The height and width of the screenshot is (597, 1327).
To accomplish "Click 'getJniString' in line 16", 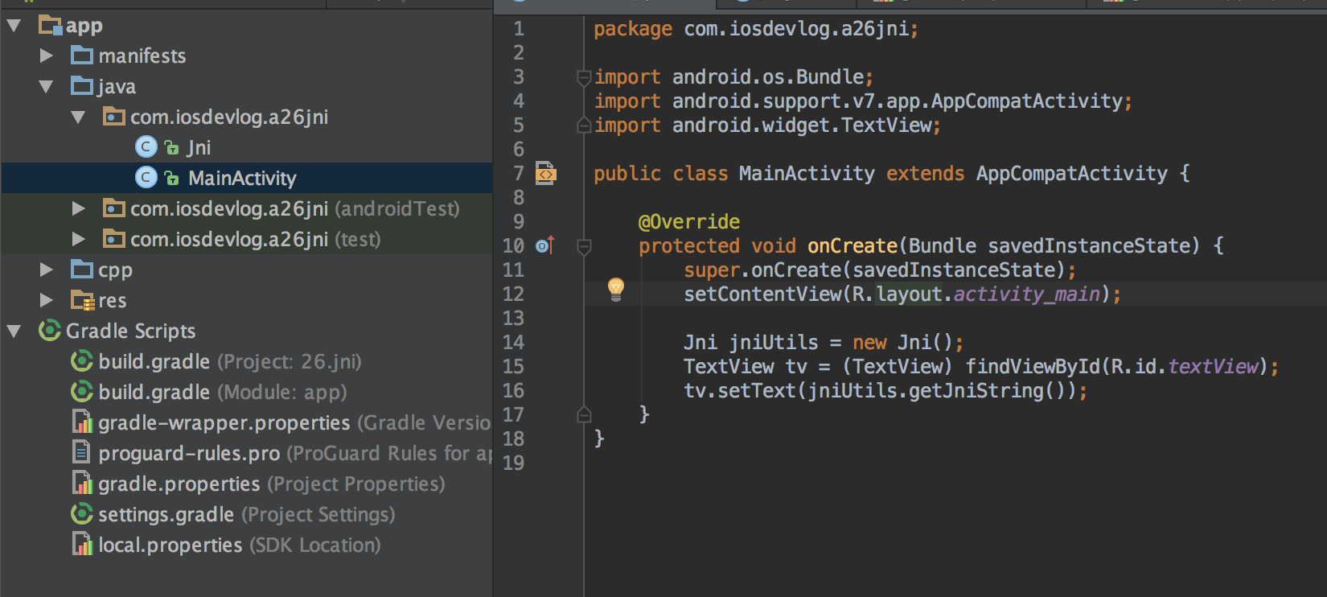I will (x=976, y=391).
